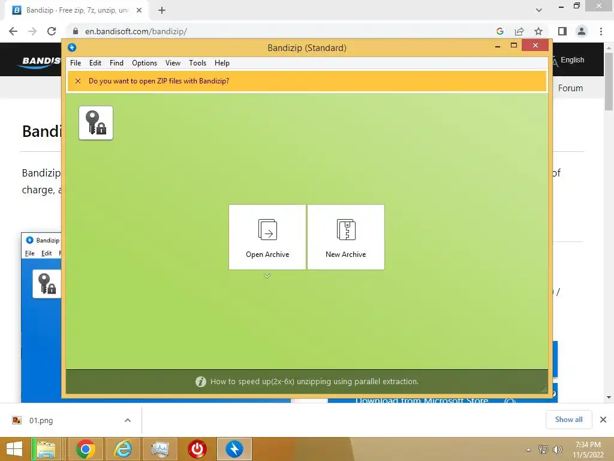Click the Open Archive tile

point(267,237)
